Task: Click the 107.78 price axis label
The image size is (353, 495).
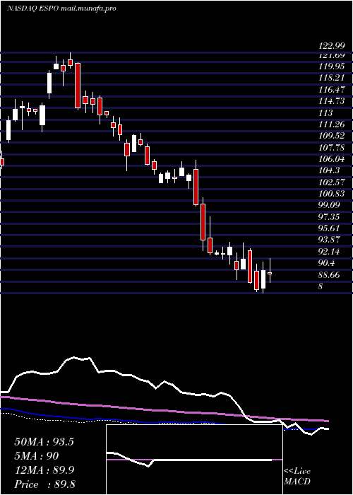Action: (332, 147)
